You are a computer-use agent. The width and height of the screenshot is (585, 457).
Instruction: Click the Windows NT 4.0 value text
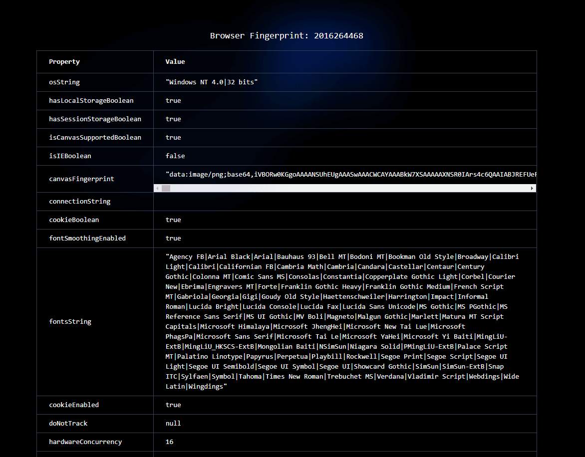point(211,82)
